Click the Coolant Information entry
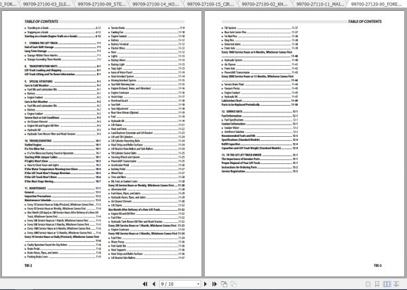407x290 pixels. (x=260, y=123)
